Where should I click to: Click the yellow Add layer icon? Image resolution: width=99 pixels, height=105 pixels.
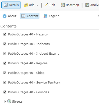pyautogui.click(x=26, y=5)
